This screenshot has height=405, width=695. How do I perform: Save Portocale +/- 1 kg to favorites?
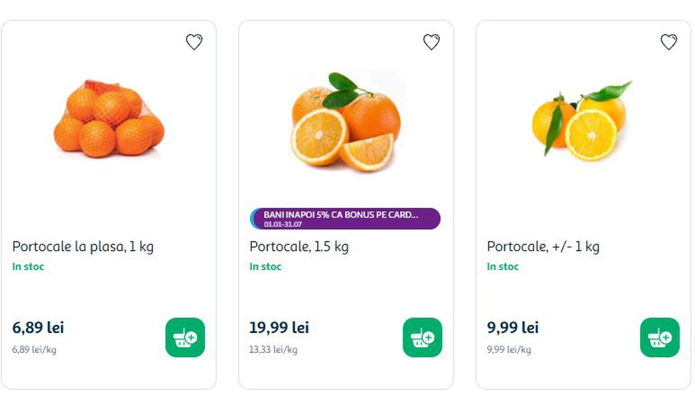click(x=668, y=42)
